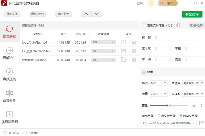Delete logo尺寸修改.mp4 from the list
This screenshot has height=136, width=205.
point(134,42)
